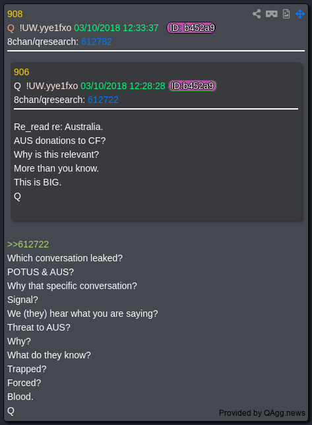The width and height of the screenshot is (312, 425).
Task: Click the 03/10/2018 12:28:28 timestamp
Action: pyautogui.click(x=123, y=86)
